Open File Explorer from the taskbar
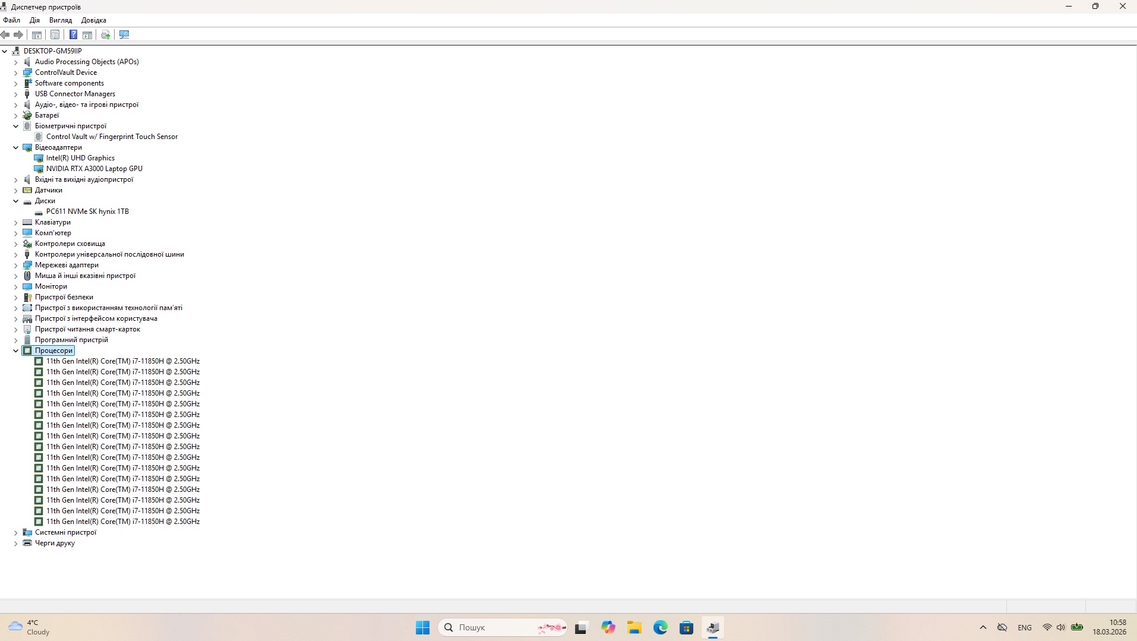 pyautogui.click(x=634, y=627)
